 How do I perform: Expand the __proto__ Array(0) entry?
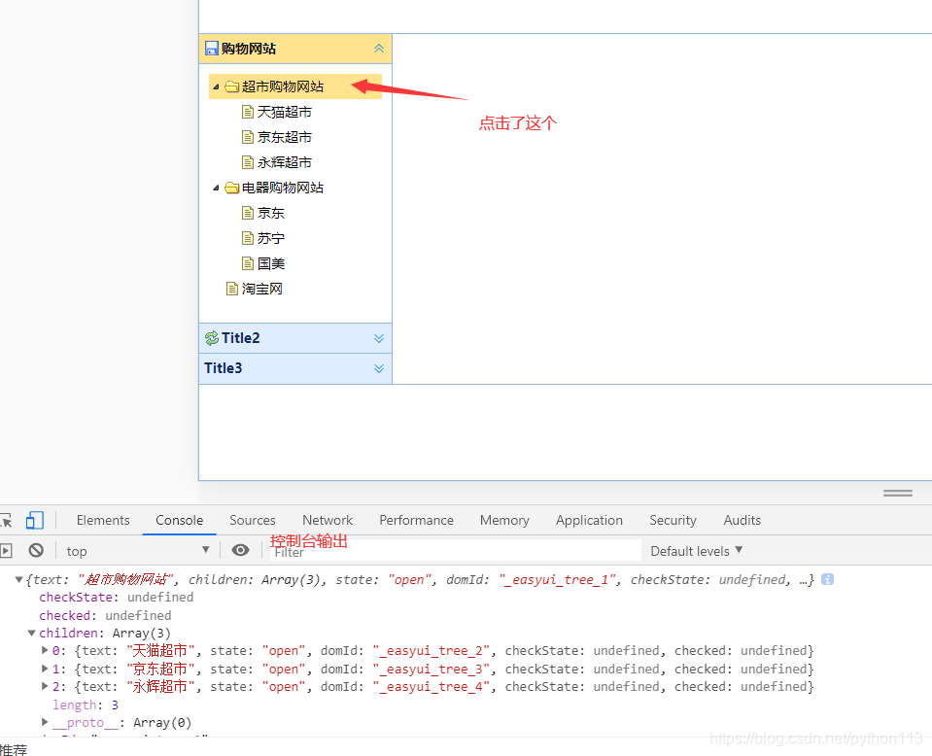click(x=45, y=722)
